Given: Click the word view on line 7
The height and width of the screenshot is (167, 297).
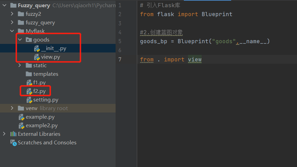Looking at the screenshot, I should pos(195,60).
